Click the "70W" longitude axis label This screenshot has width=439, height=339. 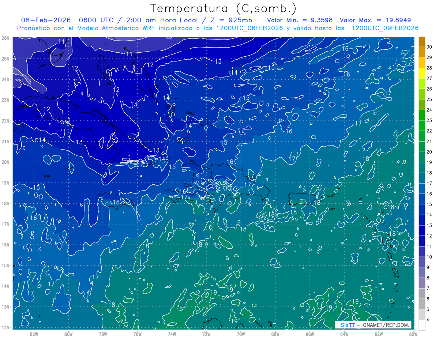point(241,334)
